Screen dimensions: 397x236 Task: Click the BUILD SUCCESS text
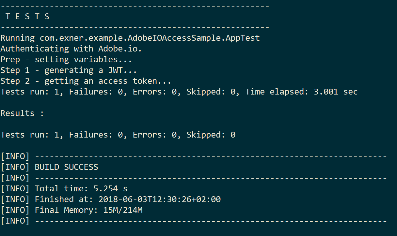pyautogui.click(x=66, y=167)
